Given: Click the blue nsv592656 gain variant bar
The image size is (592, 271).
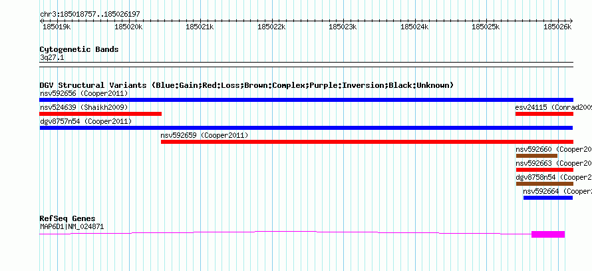Looking at the screenshot, I should click(306, 100).
